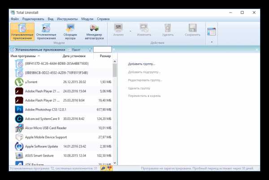Click the 102,50 МБ size value

pos(104,156)
